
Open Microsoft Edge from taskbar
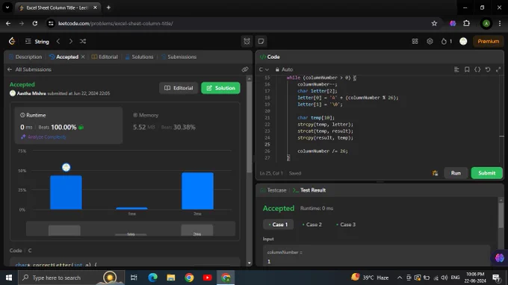point(152,278)
